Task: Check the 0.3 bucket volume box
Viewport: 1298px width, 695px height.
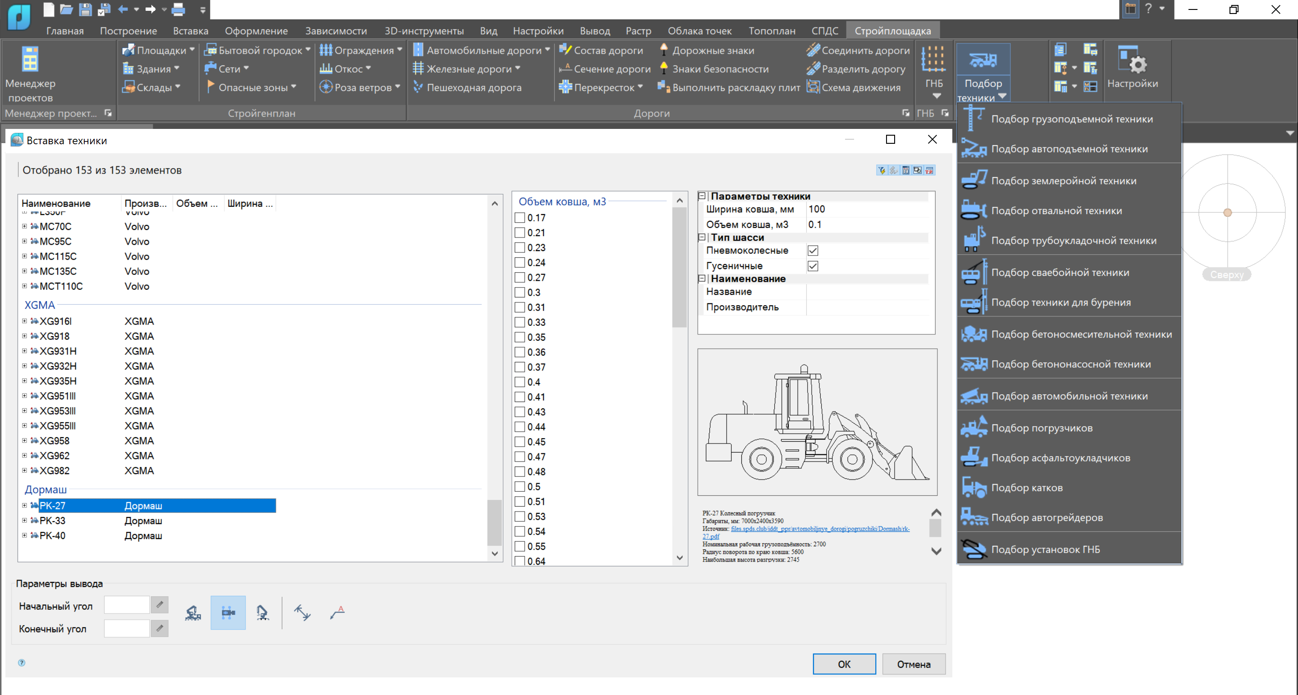Action: pyautogui.click(x=520, y=293)
